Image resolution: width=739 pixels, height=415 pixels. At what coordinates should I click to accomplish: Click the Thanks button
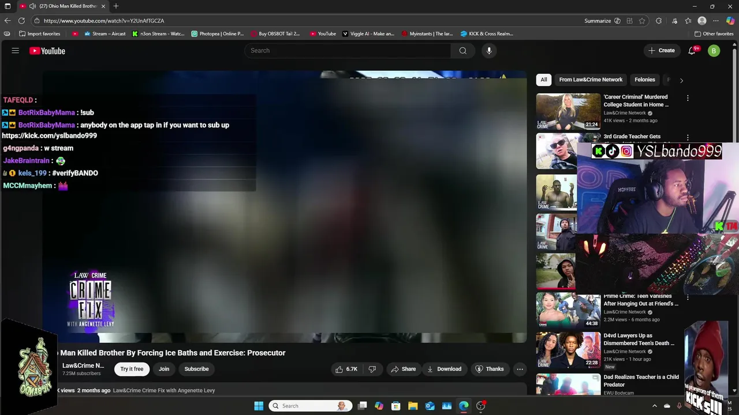(x=489, y=369)
